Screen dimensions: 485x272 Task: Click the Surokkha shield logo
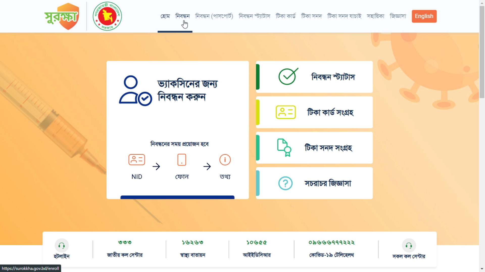point(62,16)
